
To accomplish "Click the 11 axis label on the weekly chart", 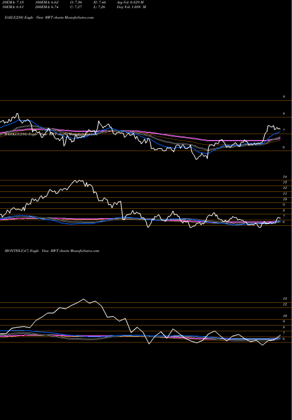I will (285, 194).
